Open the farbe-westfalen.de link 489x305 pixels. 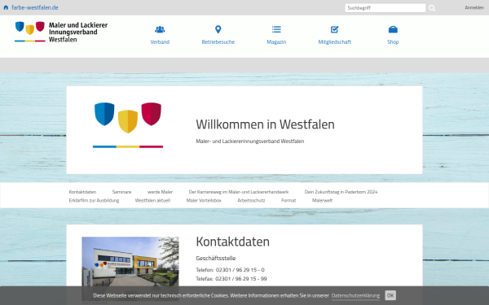click(34, 7)
